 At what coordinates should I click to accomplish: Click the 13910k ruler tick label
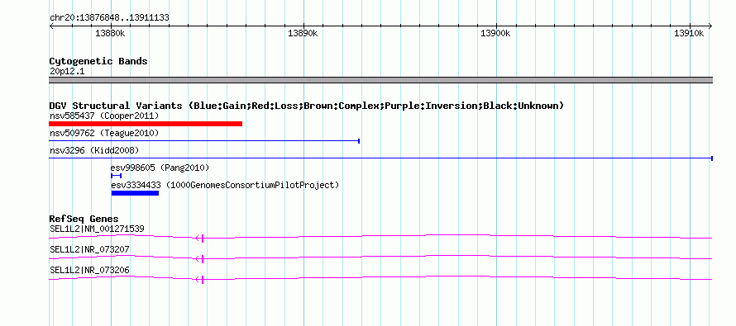[x=689, y=33]
